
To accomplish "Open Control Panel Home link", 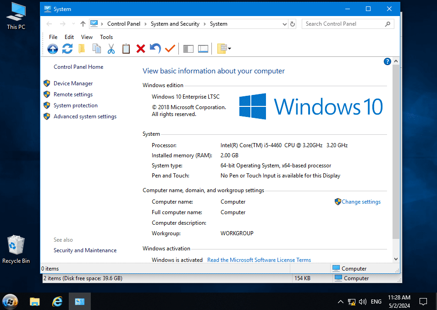I will pos(78,67).
